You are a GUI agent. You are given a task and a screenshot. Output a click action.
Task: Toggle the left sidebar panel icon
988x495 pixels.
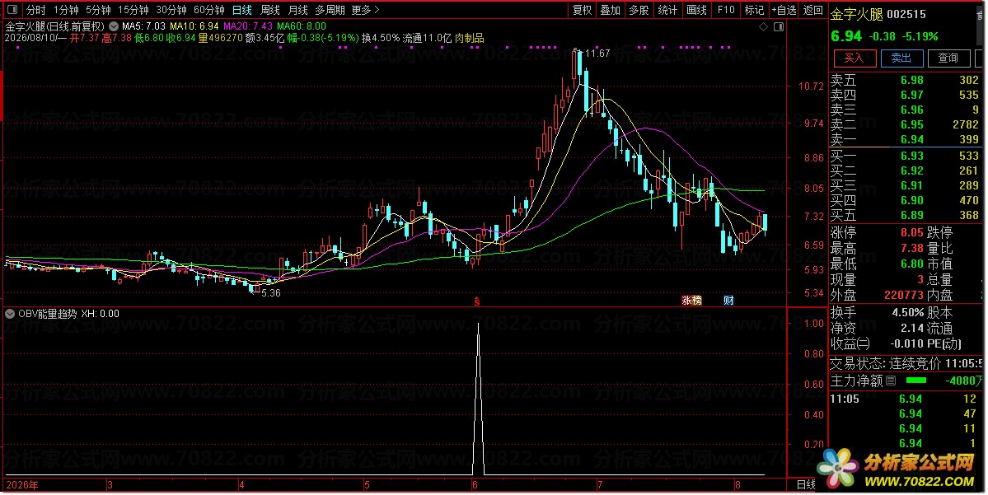(12, 10)
